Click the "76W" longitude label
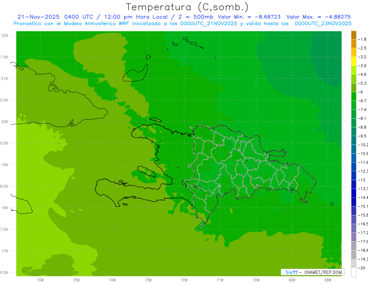Screen dimensions: 368x284 [x=40, y=280]
